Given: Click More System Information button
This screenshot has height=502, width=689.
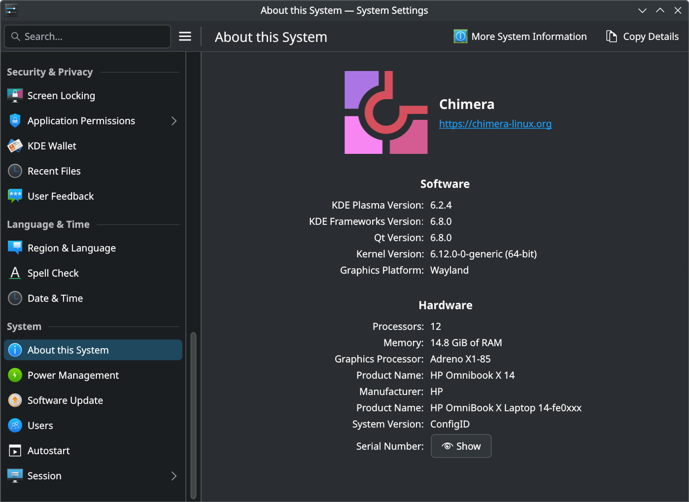Looking at the screenshot, I should (520, 37).
